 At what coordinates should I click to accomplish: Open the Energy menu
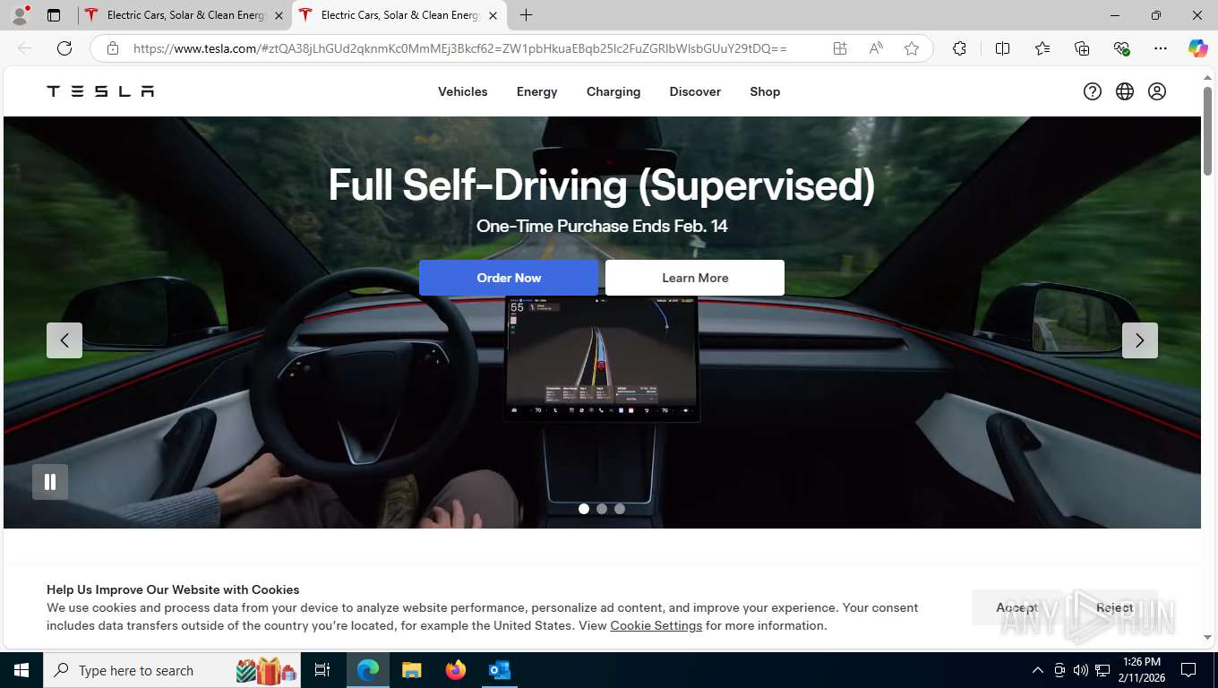pyautogui.click(x=537, y=91)
